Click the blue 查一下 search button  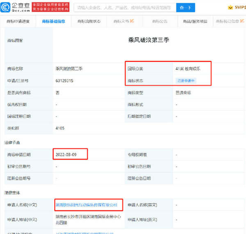(186, 7)
